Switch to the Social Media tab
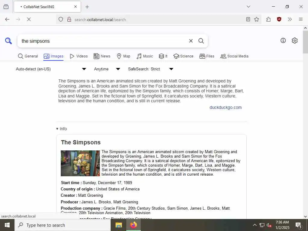Viewport: 308px width, 231px height. click(x=234, y=56)
